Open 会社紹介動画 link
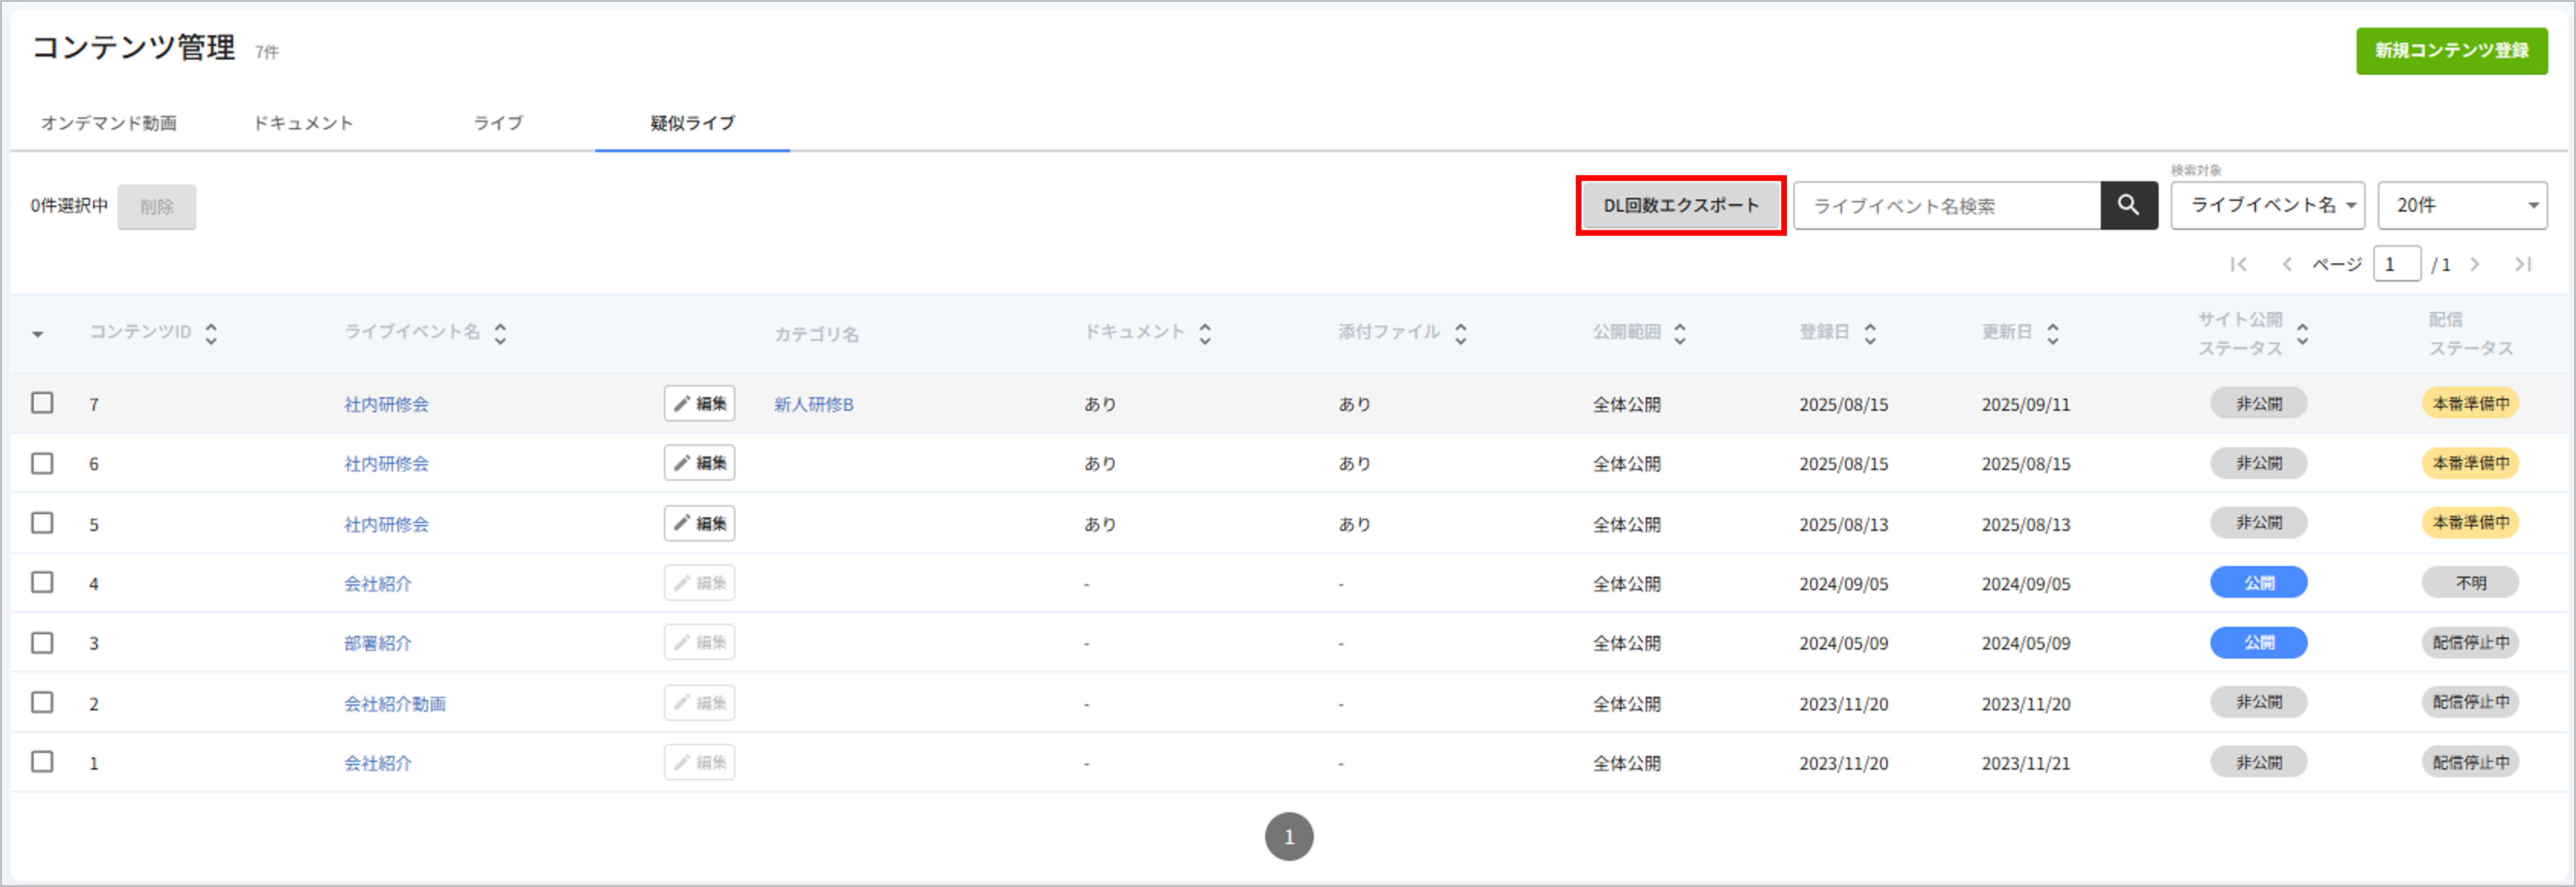The image size is (2576, 887). 395,703
